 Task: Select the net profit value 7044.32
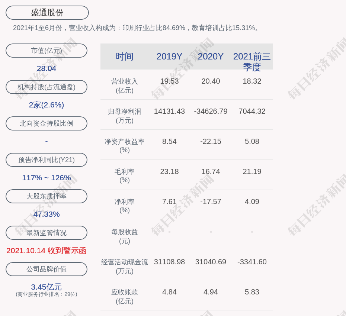(252, 111)
